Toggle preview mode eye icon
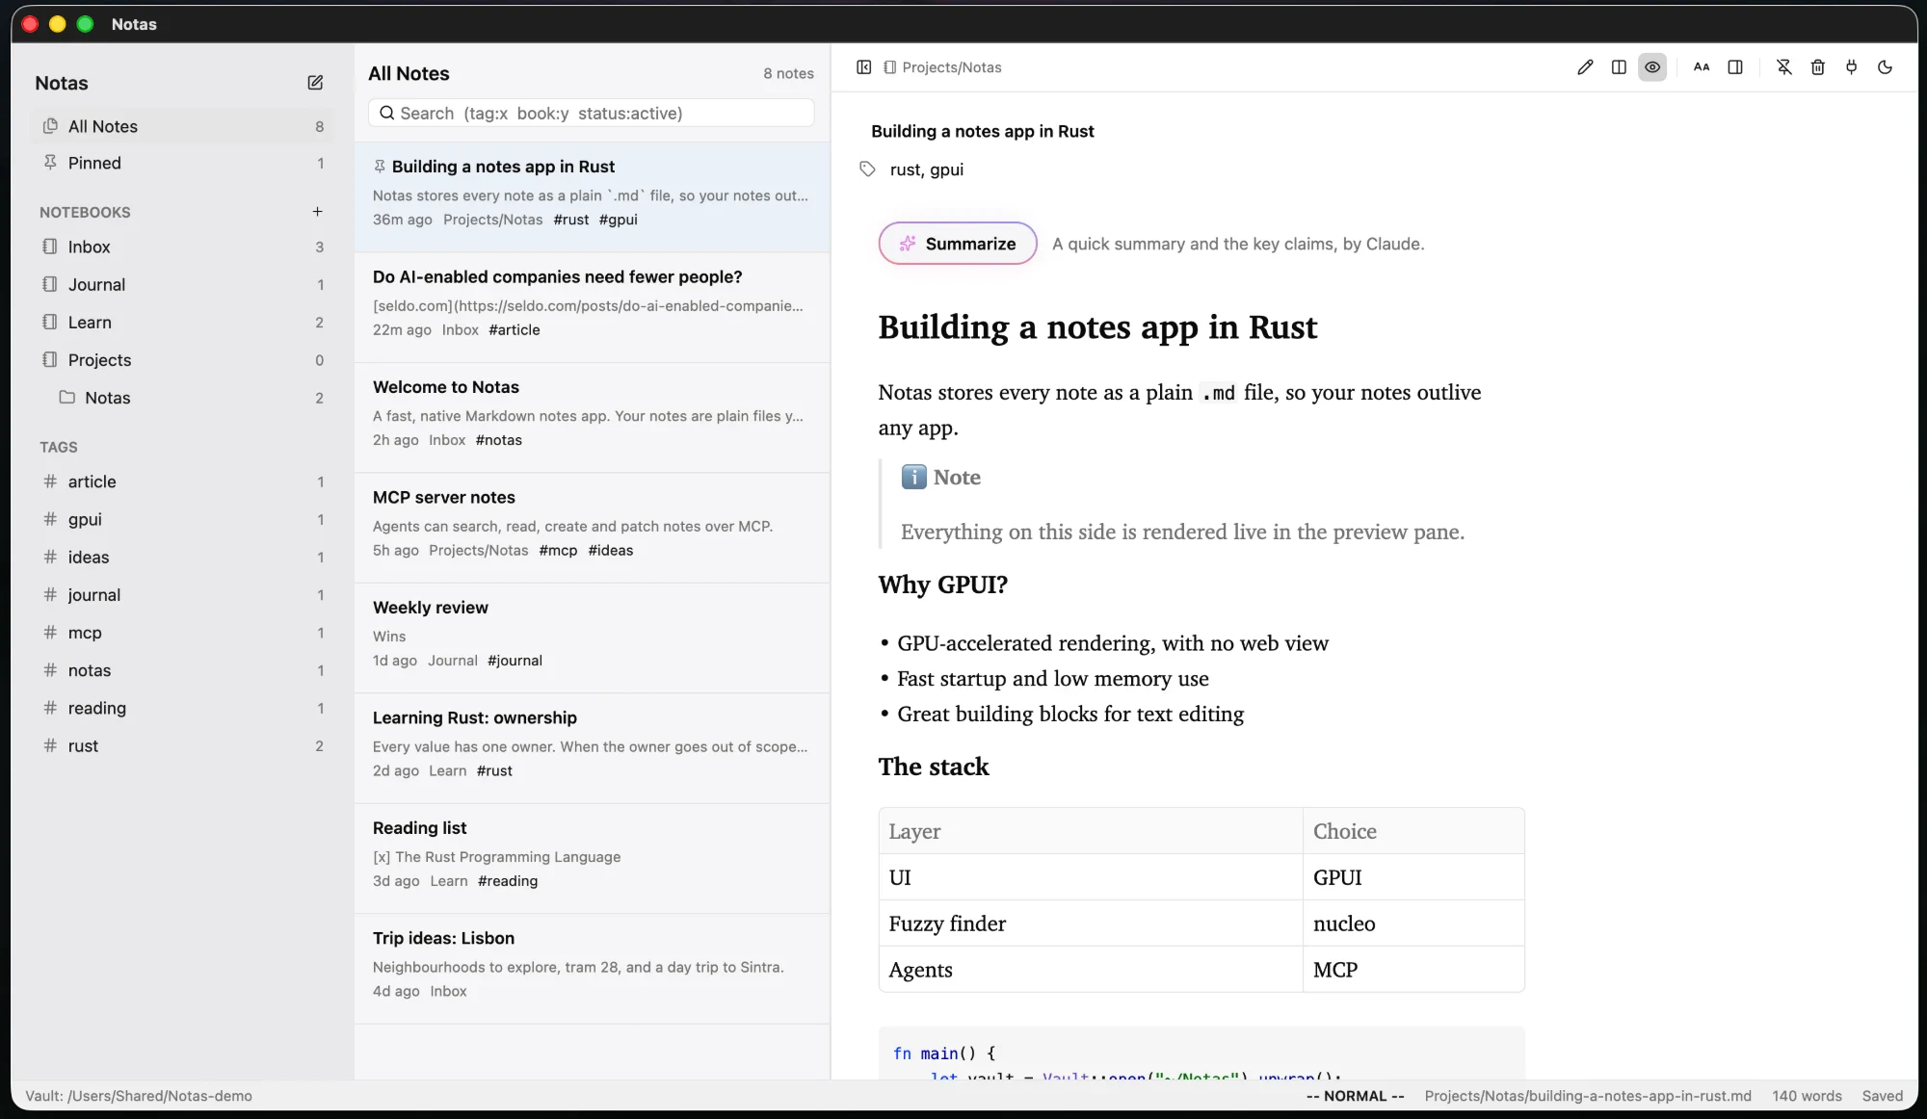The image size is (1927, 1119). point(1652,67)
